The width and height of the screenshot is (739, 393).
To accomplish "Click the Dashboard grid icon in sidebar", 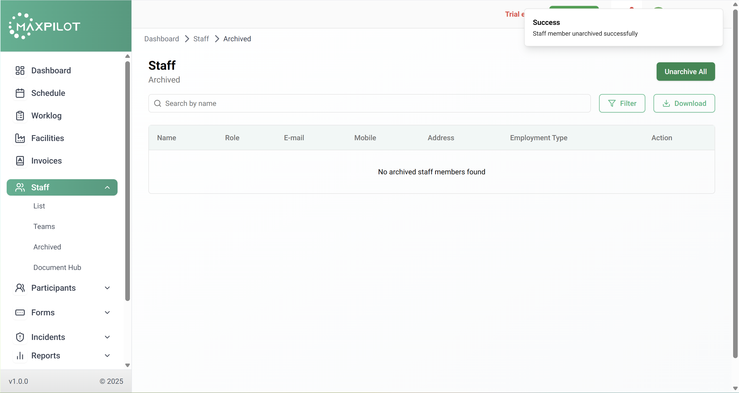I will click(20, 70).
